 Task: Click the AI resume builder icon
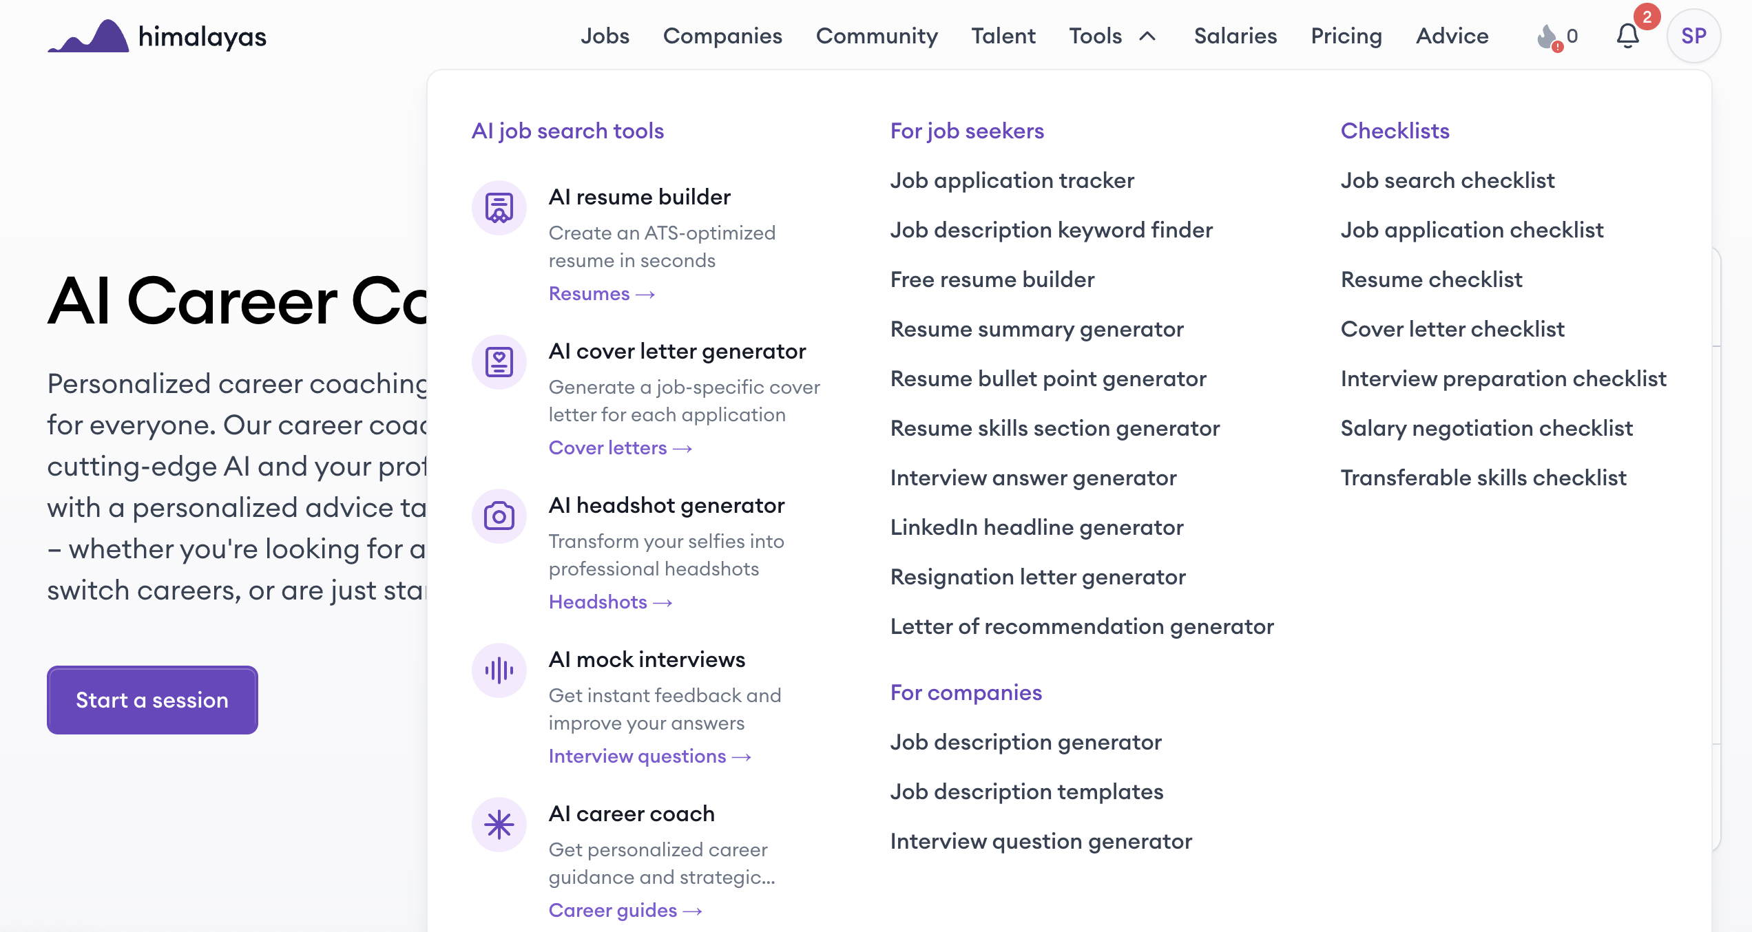[499, 208]
